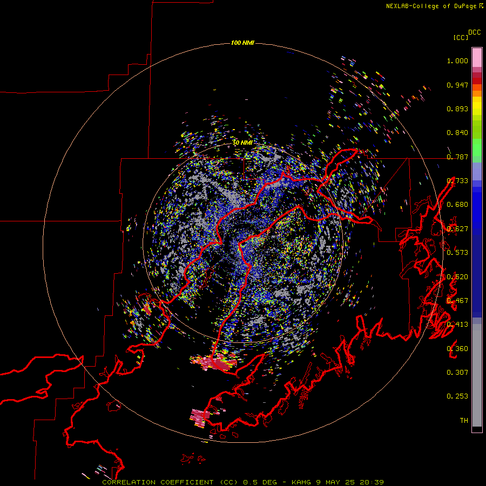The height and width of the screenshot is (486, 486).
Task: Select the 0.787 scale value
Action: pyautogui.click(x=457, y=157)
